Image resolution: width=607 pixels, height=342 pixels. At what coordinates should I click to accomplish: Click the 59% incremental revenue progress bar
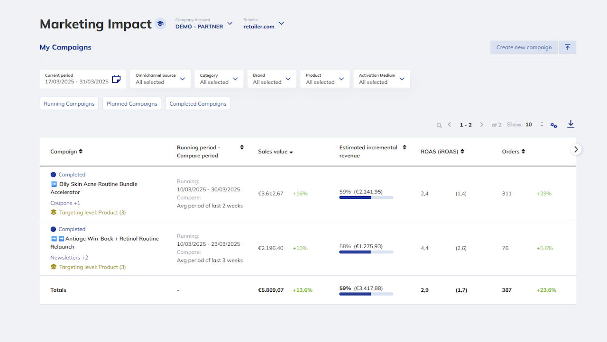click(366, 198)
